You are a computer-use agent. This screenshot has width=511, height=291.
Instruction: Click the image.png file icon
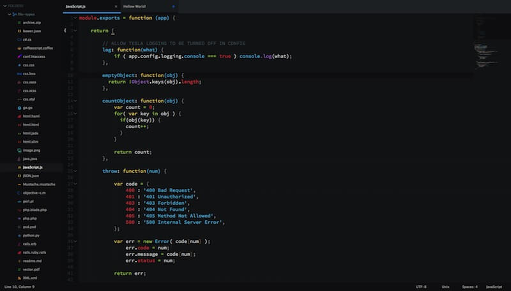18,150
